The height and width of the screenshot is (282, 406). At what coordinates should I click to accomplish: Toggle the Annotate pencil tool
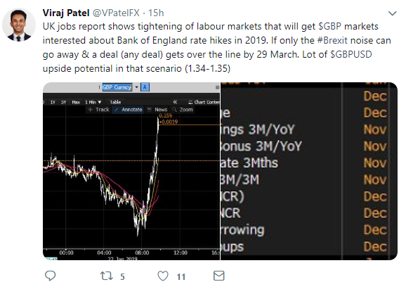[128, 110]
